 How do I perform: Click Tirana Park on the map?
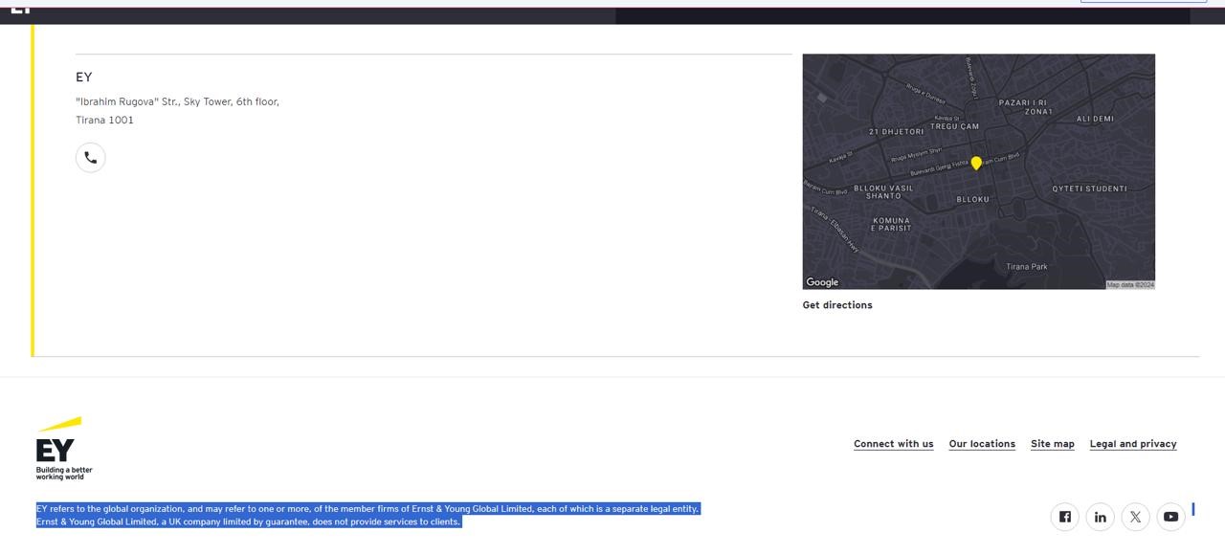tap(1026, 267)
